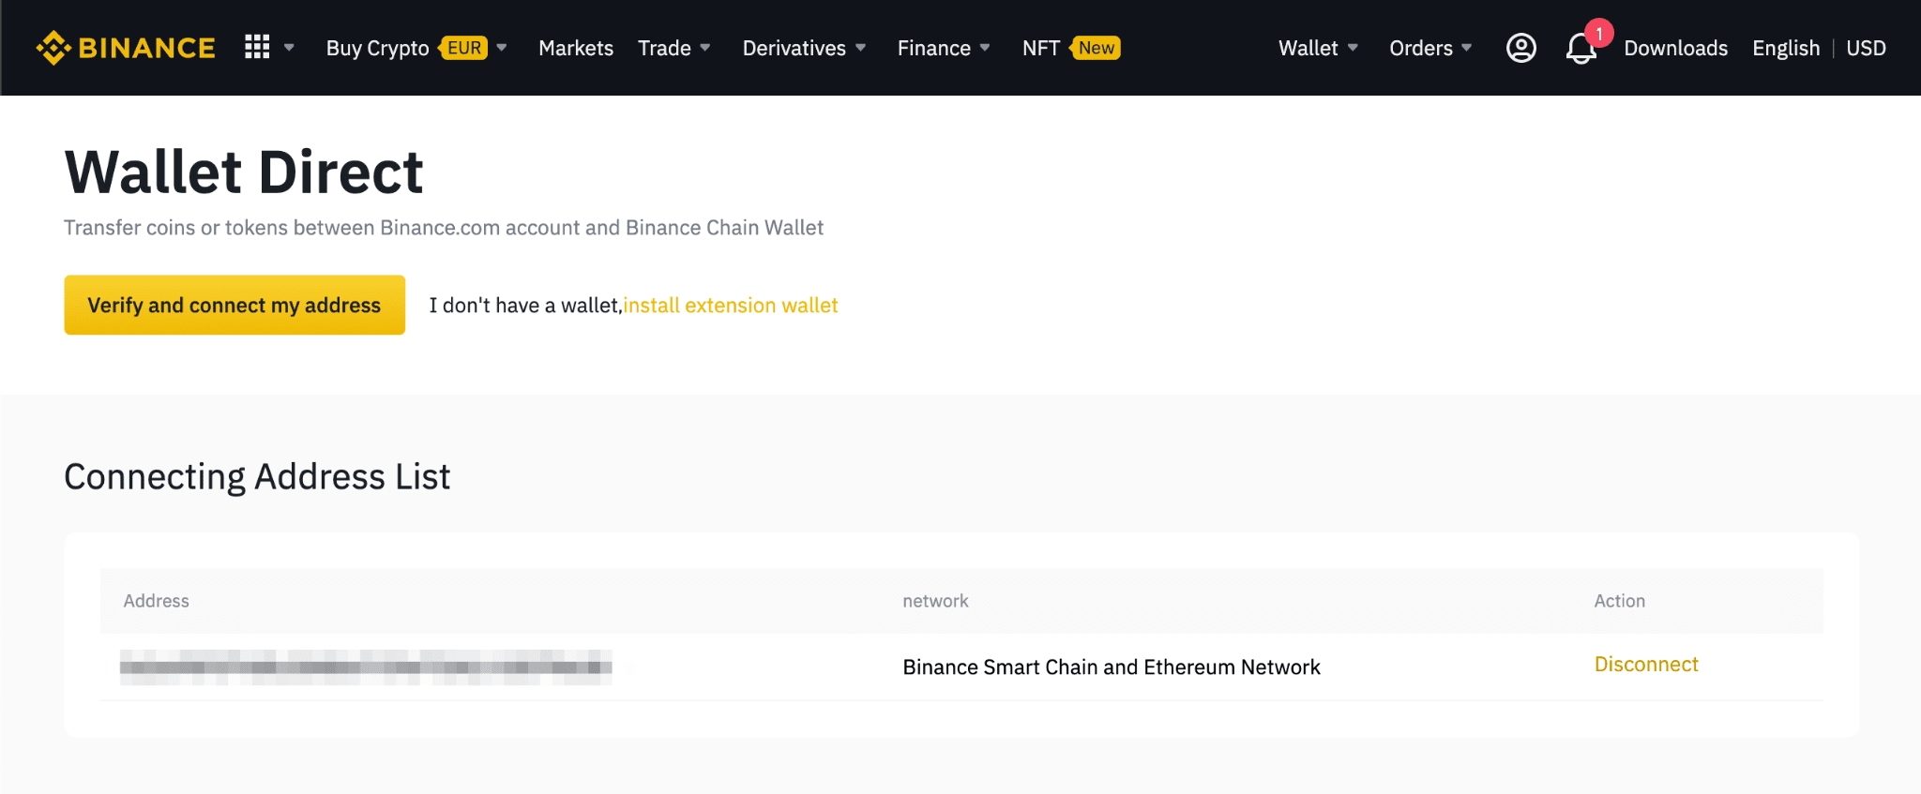The width and height of the screenshot is (1921, 794).
Task: Open the Finance dropdown menu
Action: pyautogui.click(x=943, y=48)
